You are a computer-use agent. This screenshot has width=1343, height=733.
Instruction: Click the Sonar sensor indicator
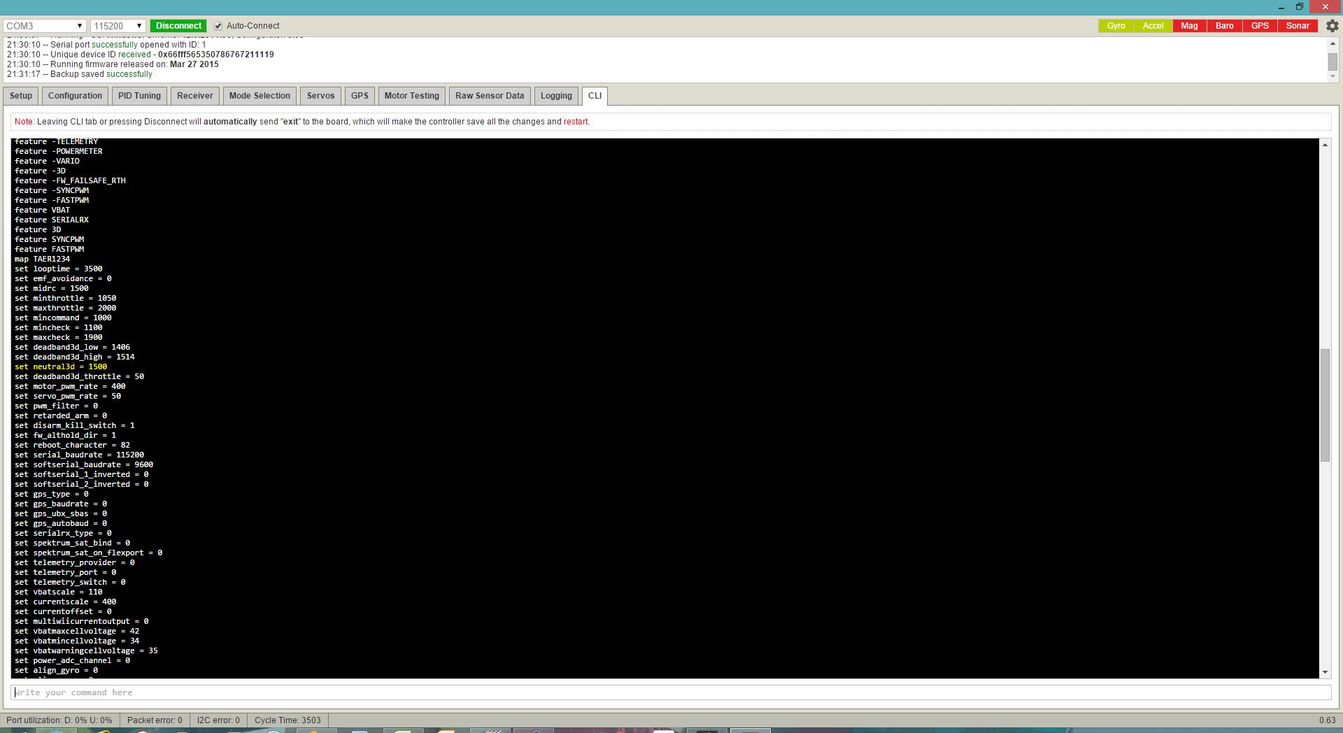[x=1298, y=26]
